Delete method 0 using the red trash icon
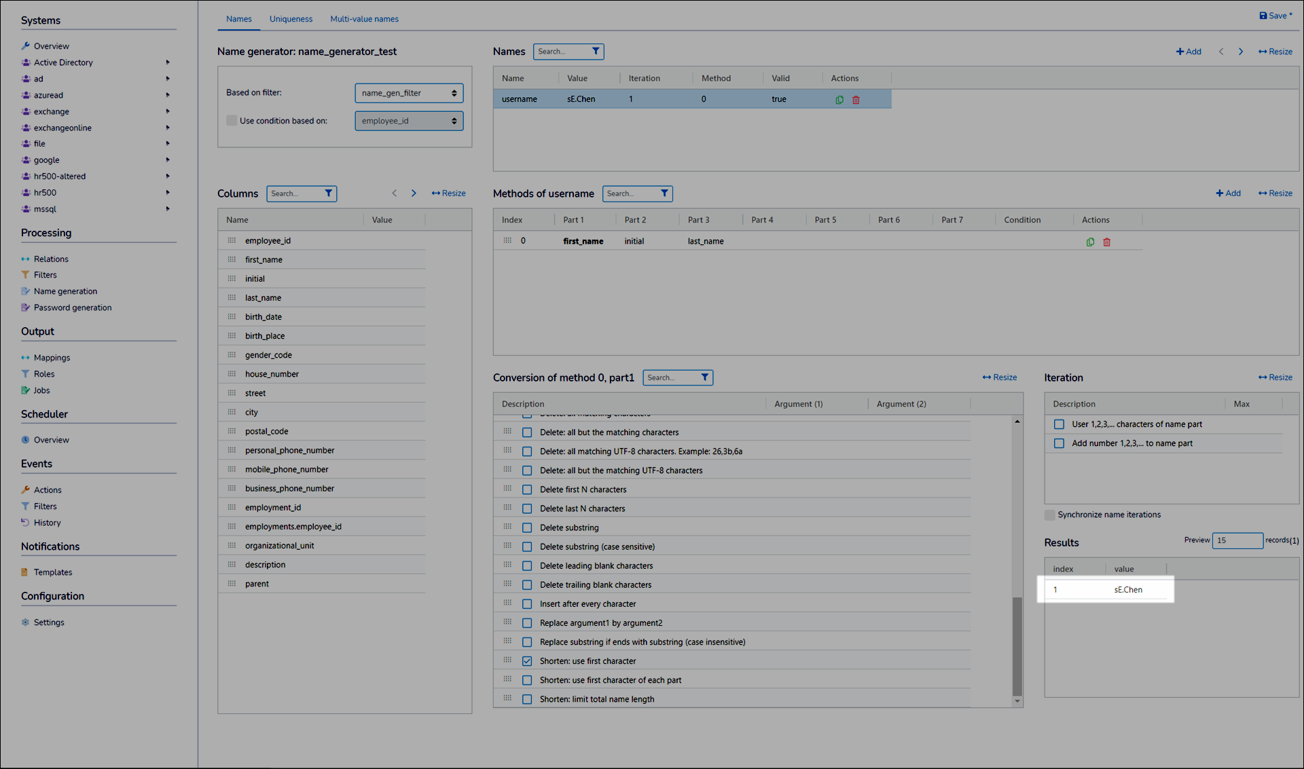 point(1106,242)
